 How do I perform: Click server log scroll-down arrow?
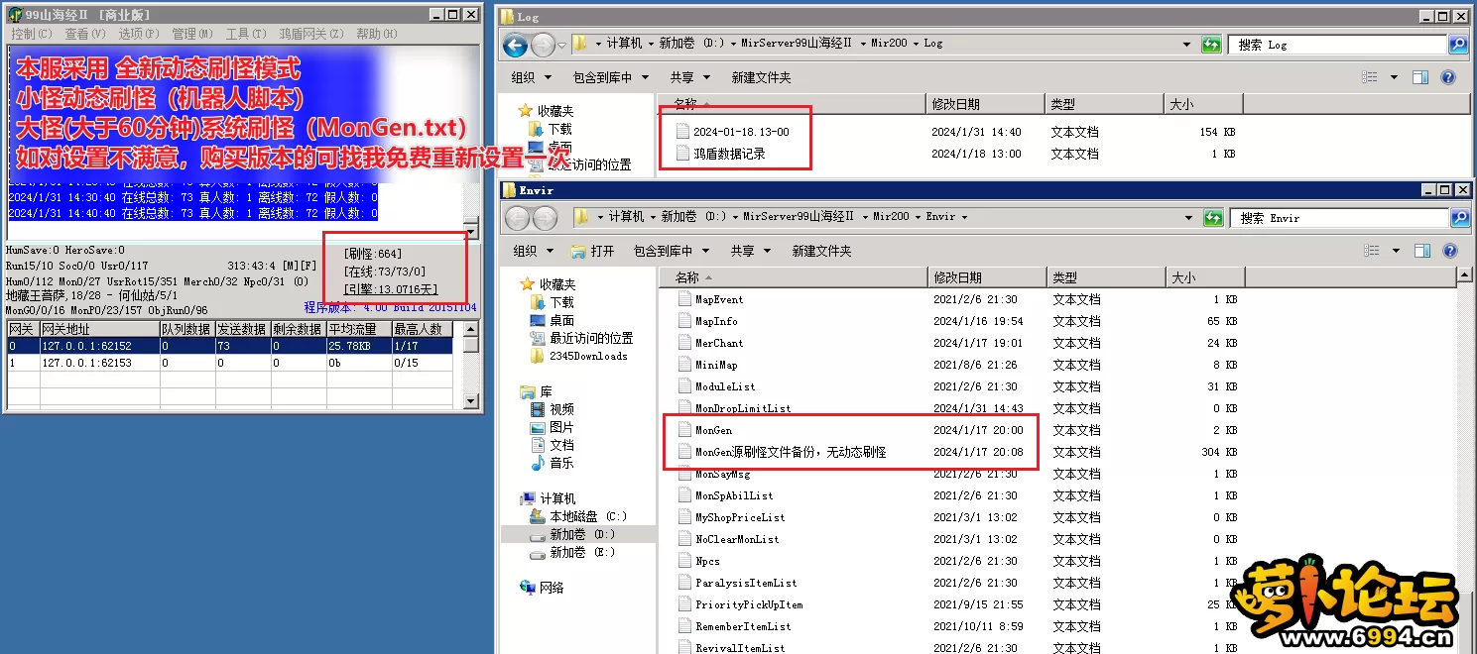coord(471,231)
